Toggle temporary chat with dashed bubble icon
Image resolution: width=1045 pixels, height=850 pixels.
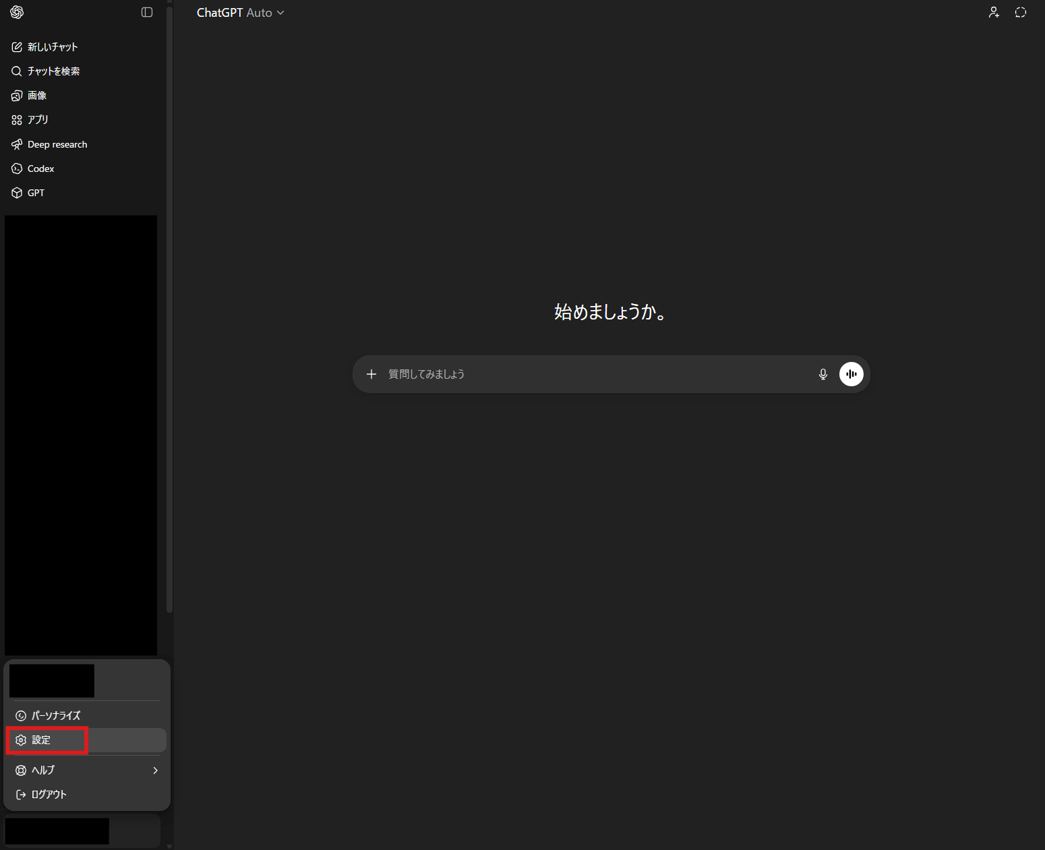click(x=1020, y=12)
